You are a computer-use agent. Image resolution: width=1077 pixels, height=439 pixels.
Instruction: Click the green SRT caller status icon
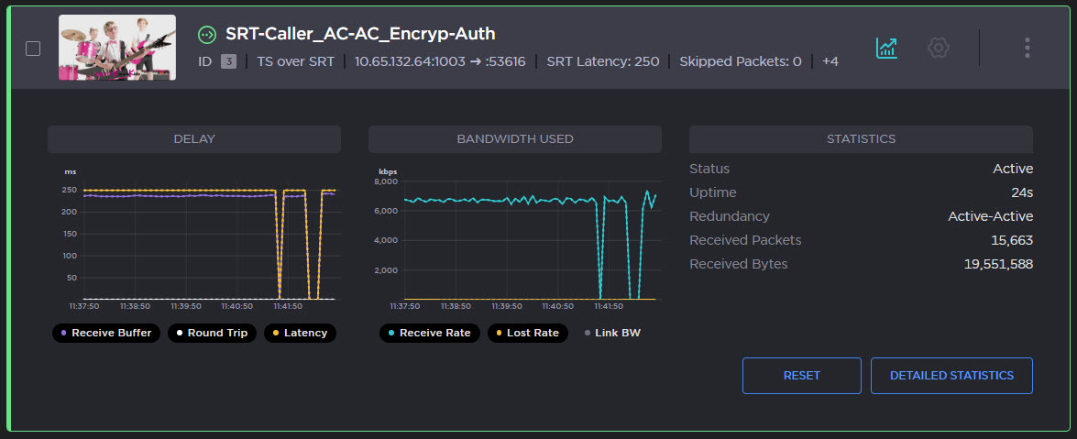coord(208,35)
